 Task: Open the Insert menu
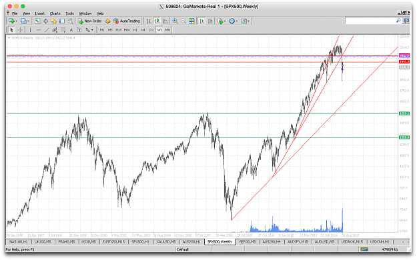40,13
